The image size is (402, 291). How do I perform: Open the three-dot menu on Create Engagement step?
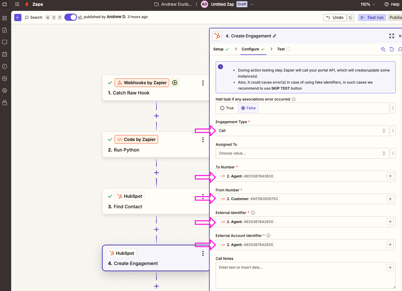tap(203, 254)
